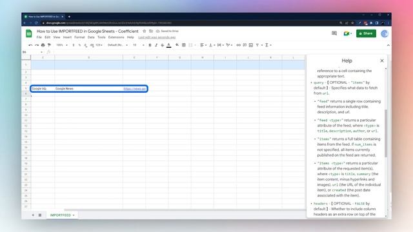Viewport: 413px width, 232px height.
Task: Open the File menu
Action: point(39,37)
